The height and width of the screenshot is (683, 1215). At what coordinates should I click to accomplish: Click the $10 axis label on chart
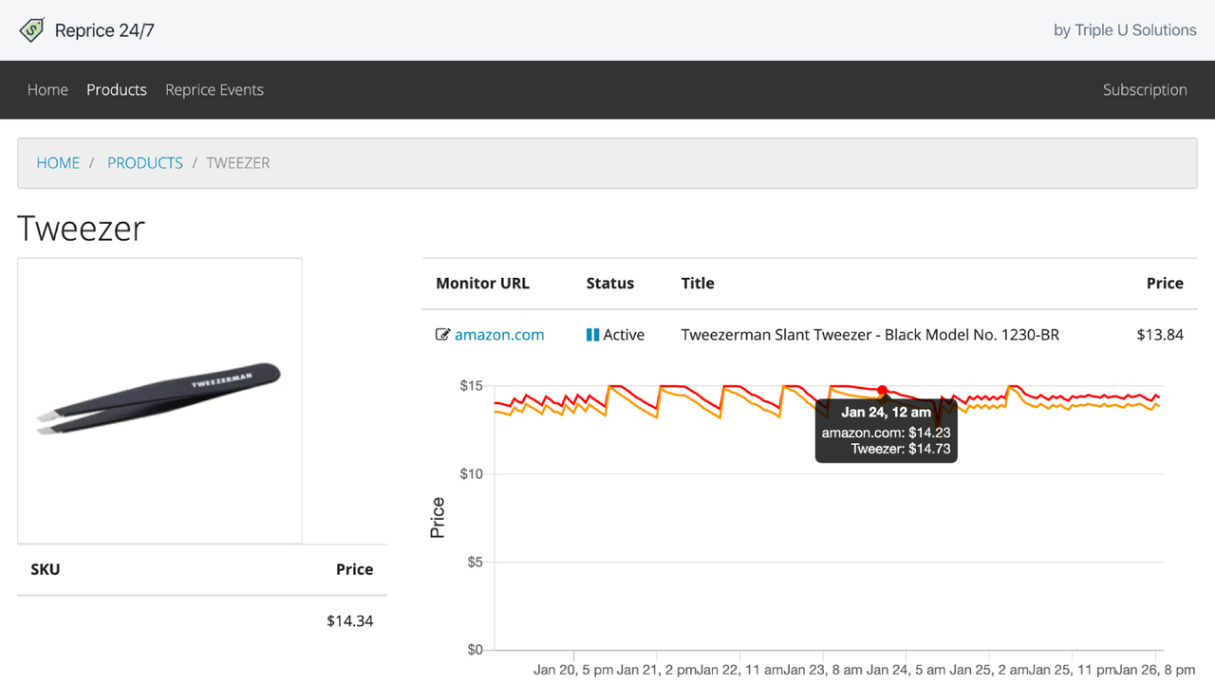click(472, 474)
